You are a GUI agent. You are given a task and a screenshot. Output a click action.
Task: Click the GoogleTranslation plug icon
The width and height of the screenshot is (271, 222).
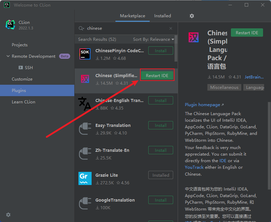coord(85,203)
